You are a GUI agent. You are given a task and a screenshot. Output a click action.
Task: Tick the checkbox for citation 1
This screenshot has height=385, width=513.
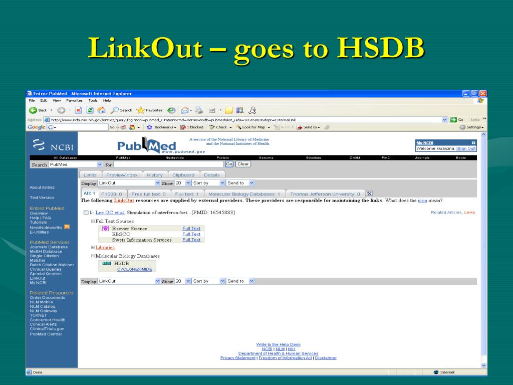86,213
